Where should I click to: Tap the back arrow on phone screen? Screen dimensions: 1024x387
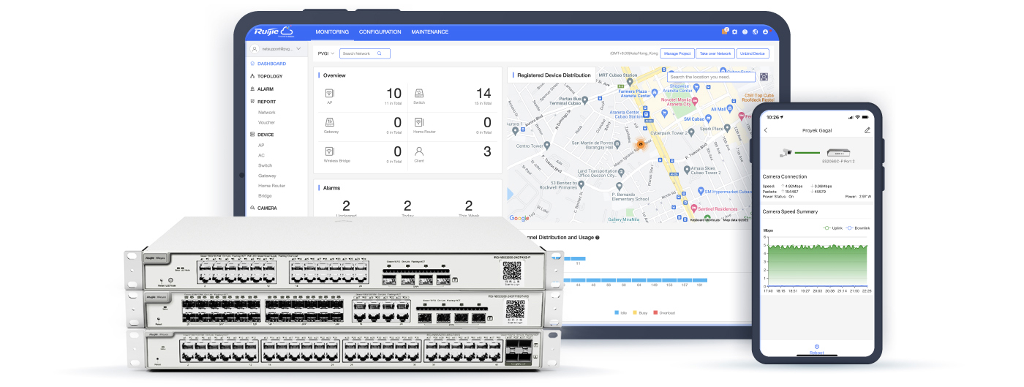coord(766,130)
